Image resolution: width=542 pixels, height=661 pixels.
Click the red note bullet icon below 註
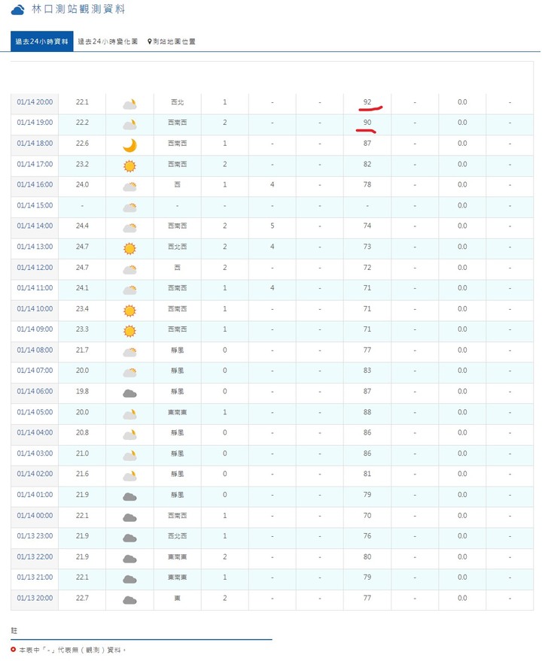(x=14, y=650)
